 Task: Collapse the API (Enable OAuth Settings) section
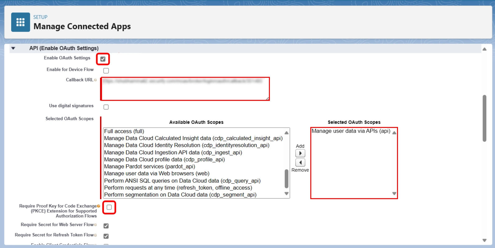[x=13, y=48]
